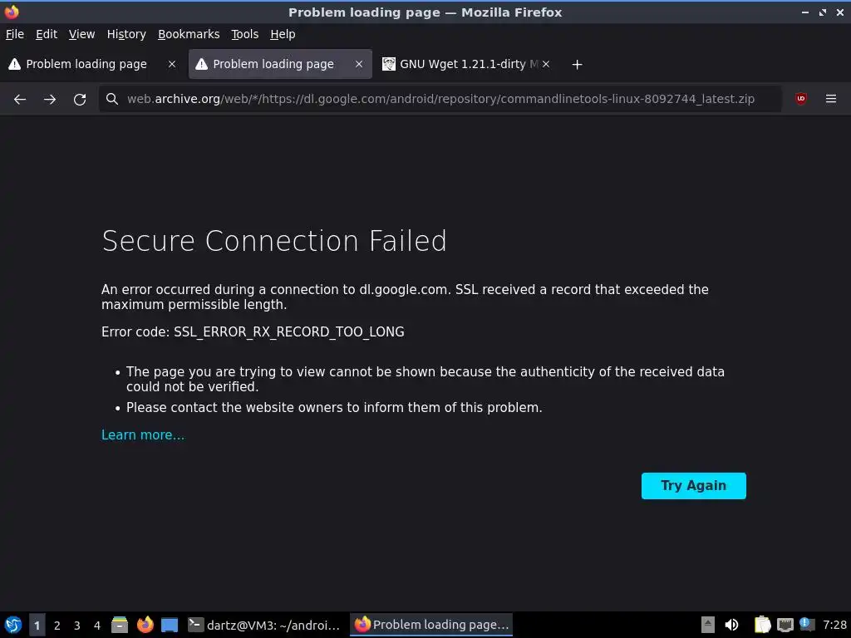Switch to the first Problem loading page tab
Image resolution: width=851 pixels, height=638 pixels.
(x=86, y=64)
